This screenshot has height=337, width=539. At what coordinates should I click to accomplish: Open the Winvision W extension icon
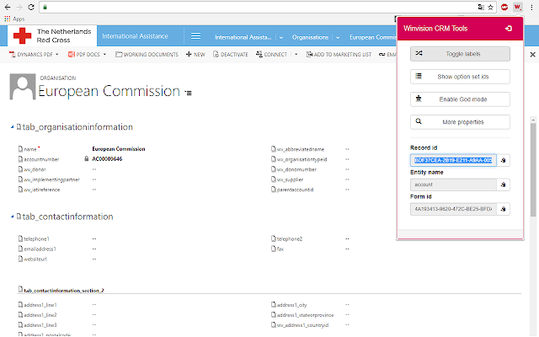(517, 8)
